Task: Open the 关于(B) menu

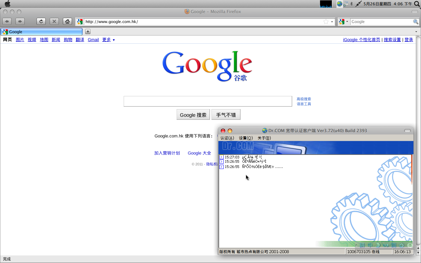Action: click(264, 138)
